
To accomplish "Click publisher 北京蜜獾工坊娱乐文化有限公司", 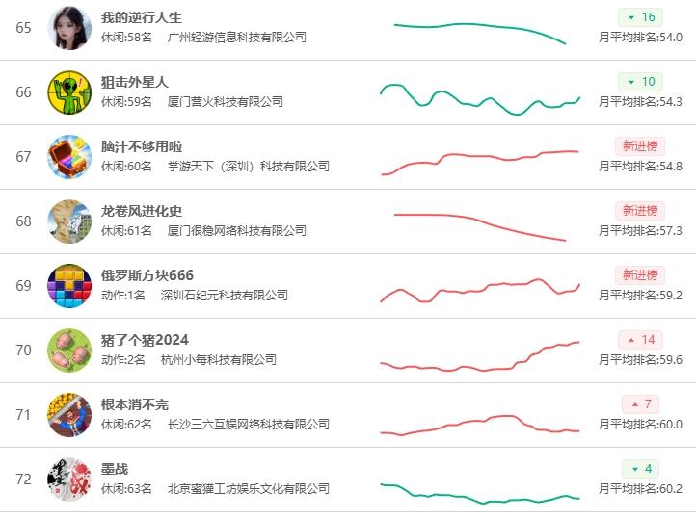I will (x=248, y=489).
